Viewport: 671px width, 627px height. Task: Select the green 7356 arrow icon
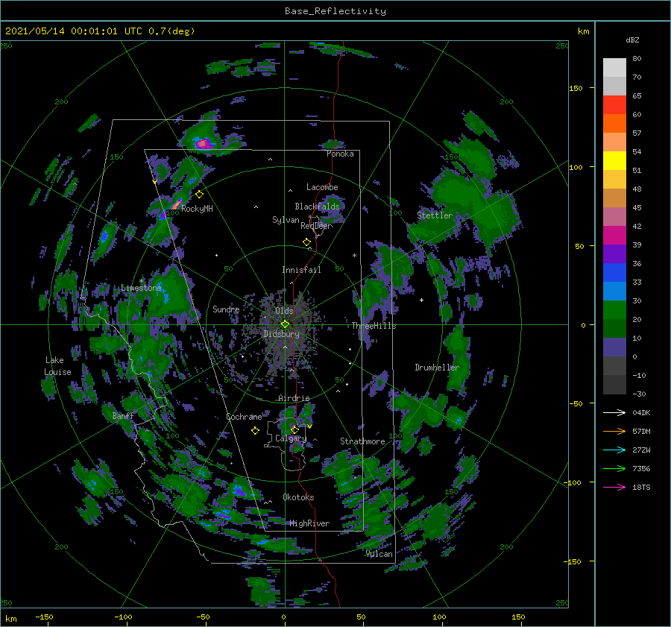[x=614, y=469]
